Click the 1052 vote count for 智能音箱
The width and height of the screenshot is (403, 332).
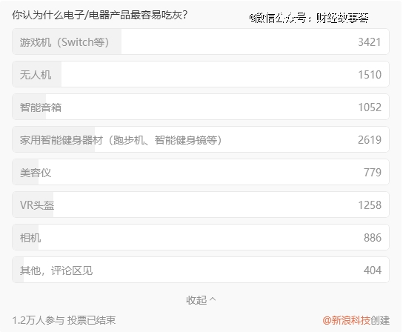[x=370, y=107]
